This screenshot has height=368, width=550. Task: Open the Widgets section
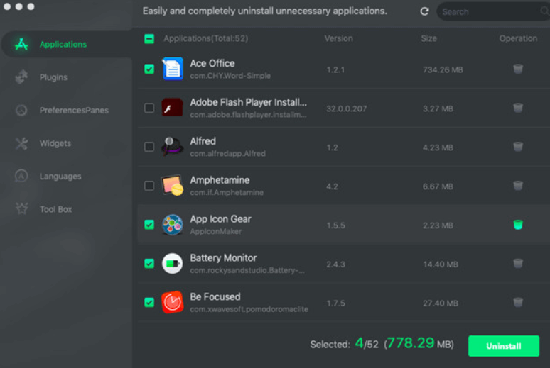[x=55, y=143]
